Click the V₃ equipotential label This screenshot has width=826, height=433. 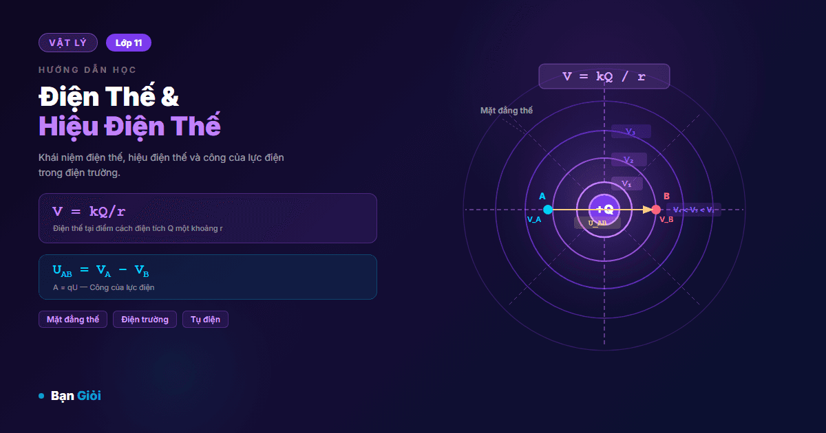click(631, 131)
